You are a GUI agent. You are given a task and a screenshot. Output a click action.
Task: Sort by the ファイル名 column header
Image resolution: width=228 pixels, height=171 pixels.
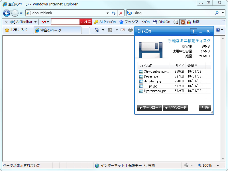pos(154,66)
